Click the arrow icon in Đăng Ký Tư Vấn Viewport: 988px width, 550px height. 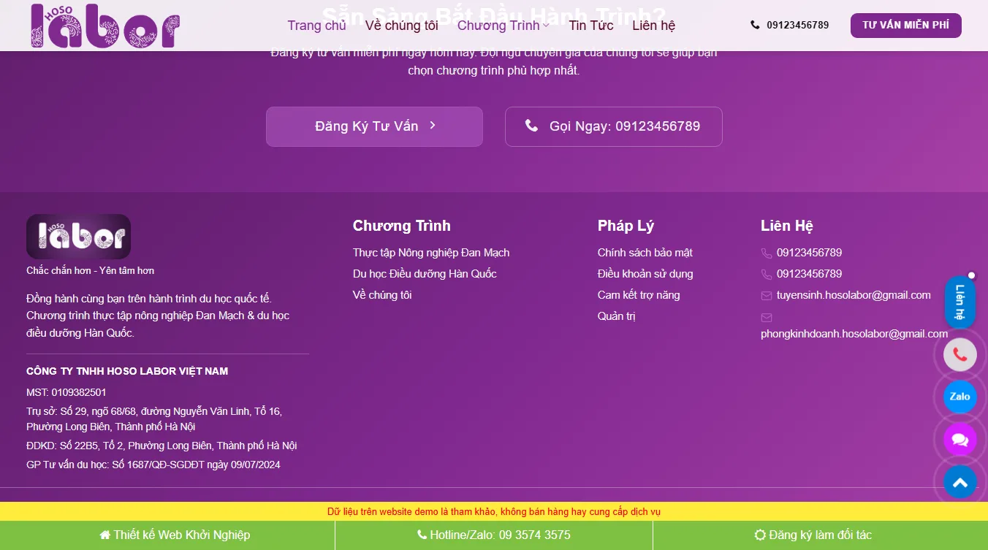click(x=433, y=126)
